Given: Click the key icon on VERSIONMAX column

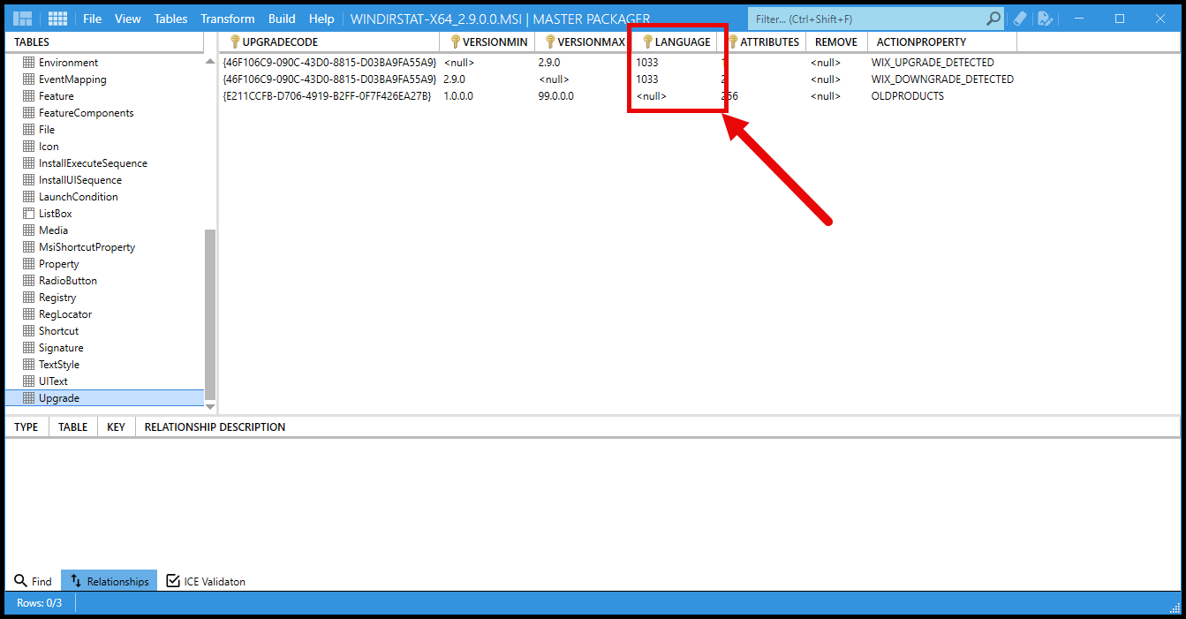Looking at the screenshot, I should (x=550, y=42).
